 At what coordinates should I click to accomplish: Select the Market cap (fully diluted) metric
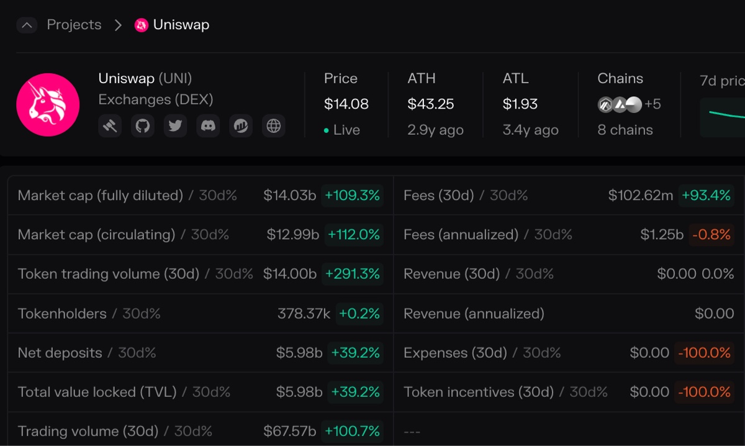(x=100, y=196)
